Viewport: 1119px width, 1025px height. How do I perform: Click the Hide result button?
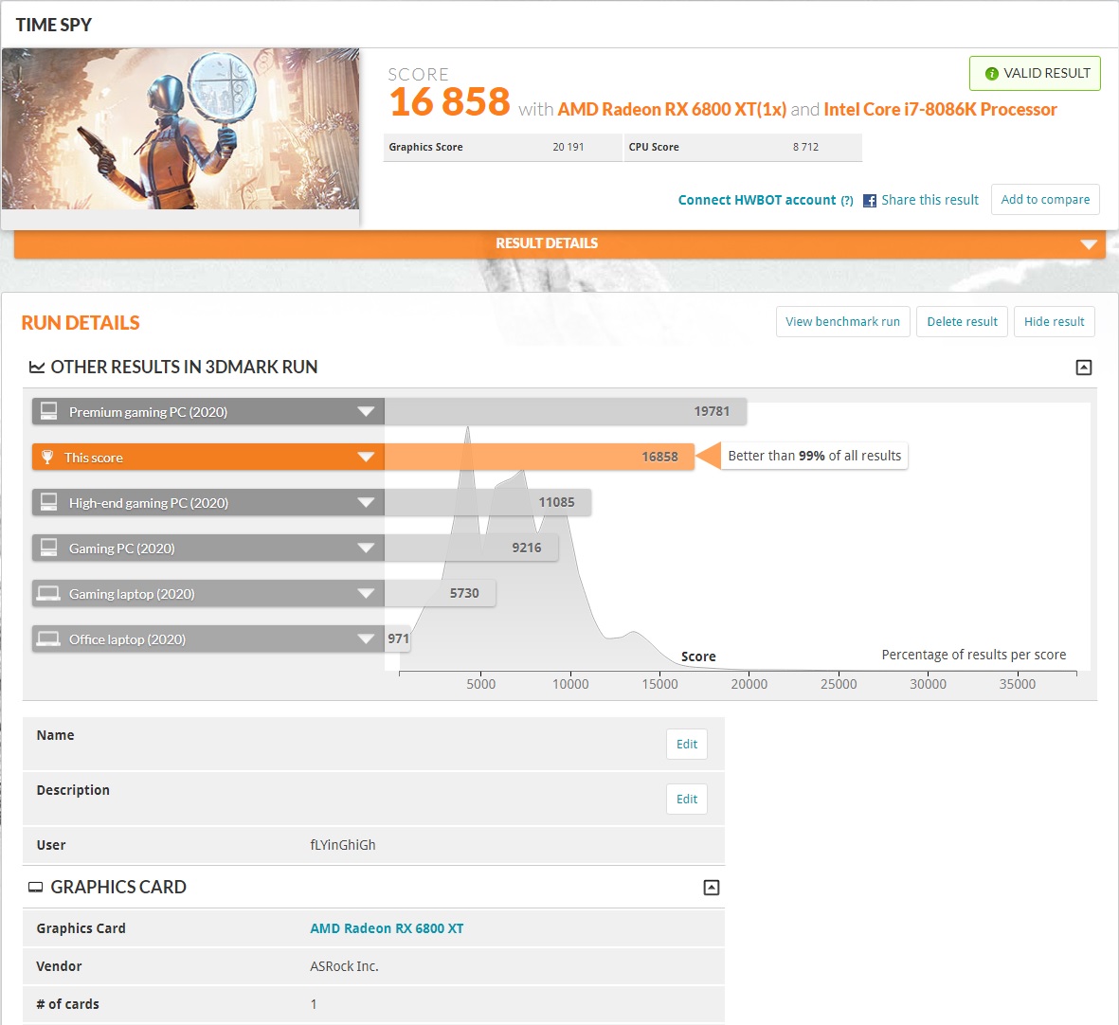tap(1054, 322)
